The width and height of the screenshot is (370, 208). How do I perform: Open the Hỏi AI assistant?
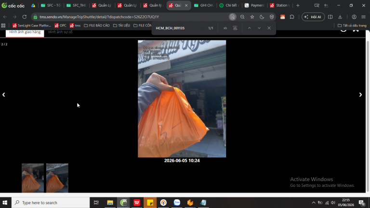[x=313, y=17]
